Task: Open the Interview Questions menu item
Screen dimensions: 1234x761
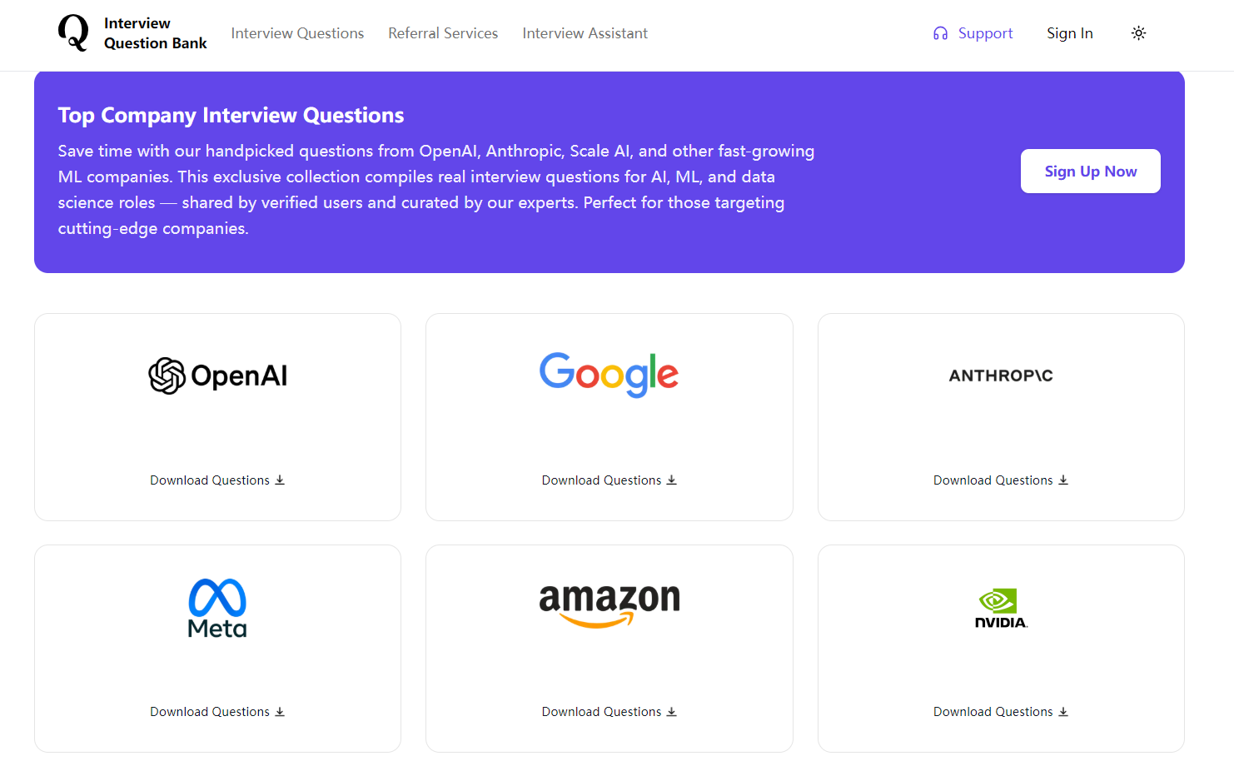Action: coord(297,33)
